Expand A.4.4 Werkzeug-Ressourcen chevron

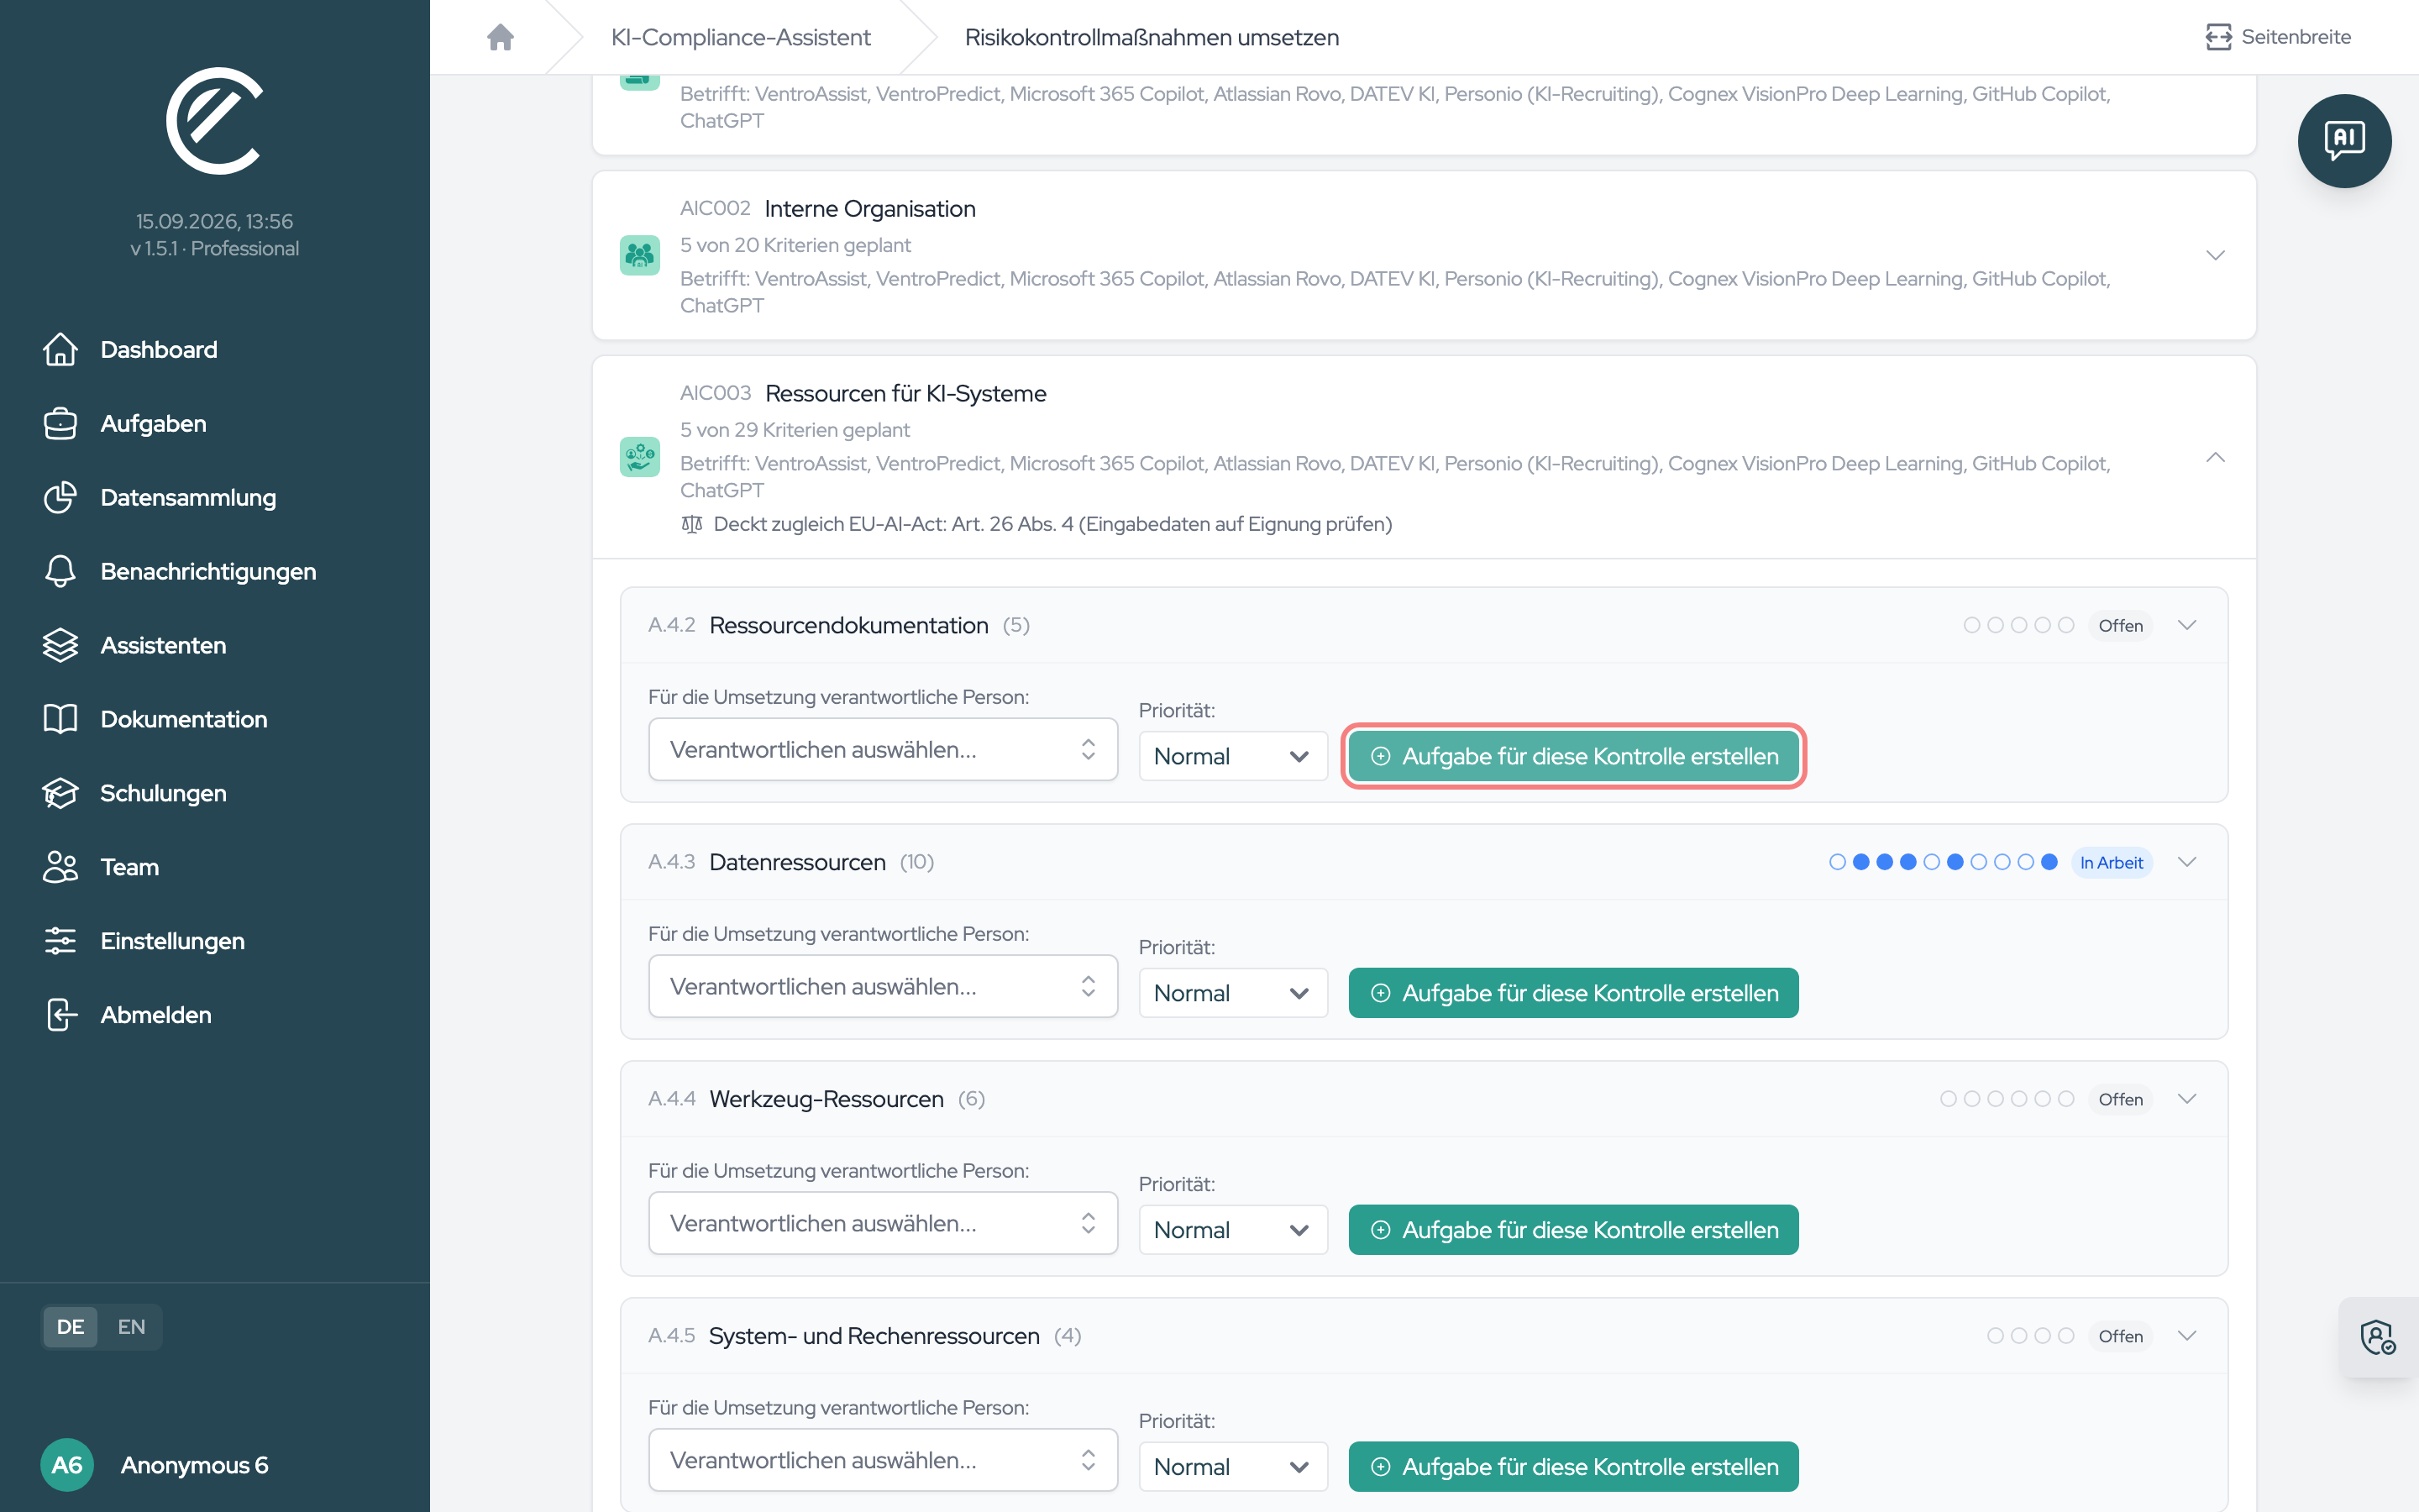coord(2187,1099)
